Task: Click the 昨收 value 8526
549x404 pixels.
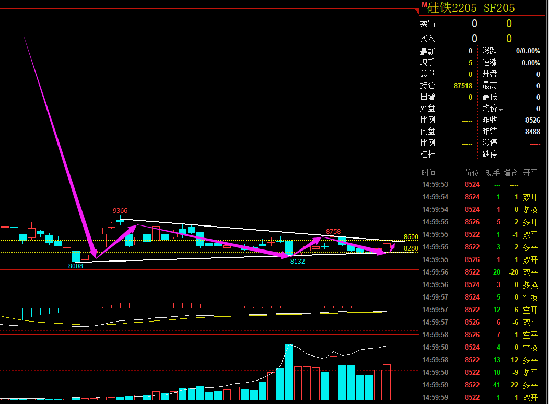Action: (x=532, y=121)
